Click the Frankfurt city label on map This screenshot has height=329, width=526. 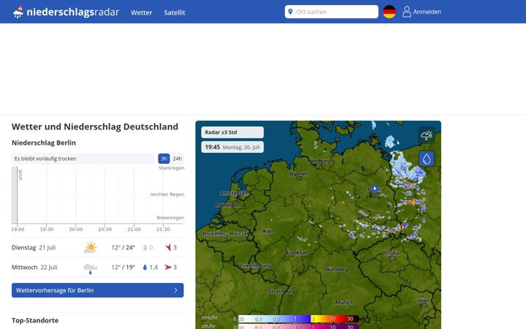point(297,252)
